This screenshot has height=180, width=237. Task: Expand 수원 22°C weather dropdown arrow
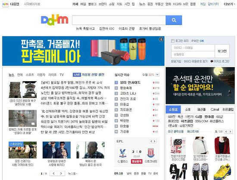157,75
